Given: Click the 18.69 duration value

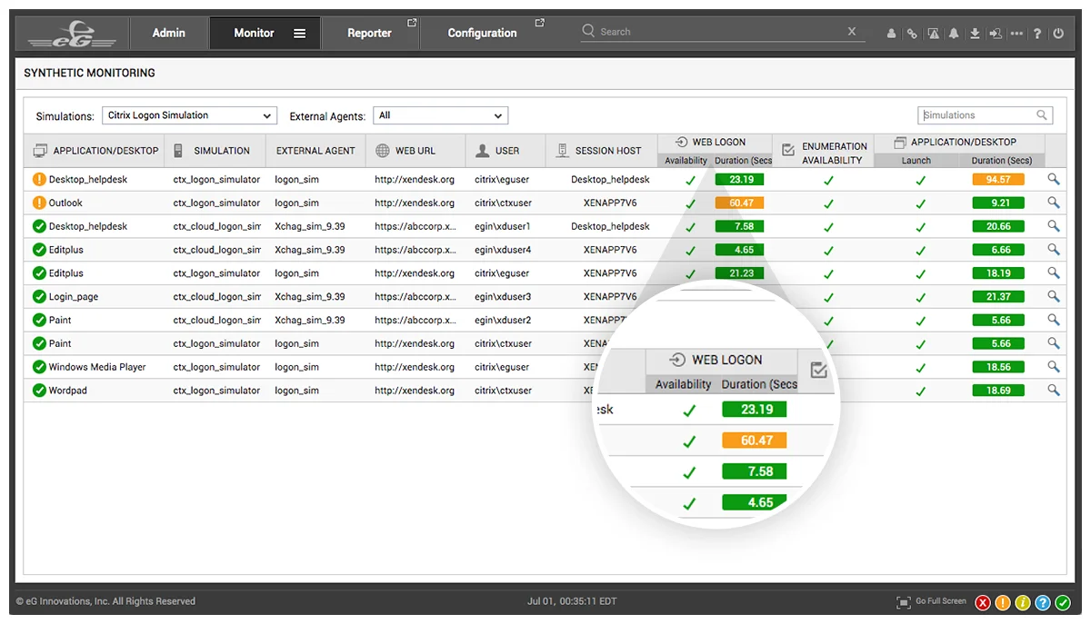Looking at the screenshot, I should click(x=998, y=391).
